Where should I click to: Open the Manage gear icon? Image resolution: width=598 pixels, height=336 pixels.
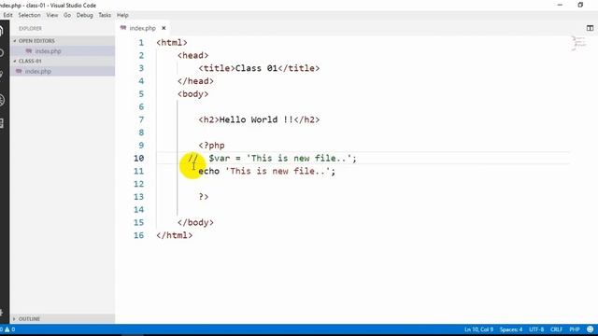coord(2,313)
